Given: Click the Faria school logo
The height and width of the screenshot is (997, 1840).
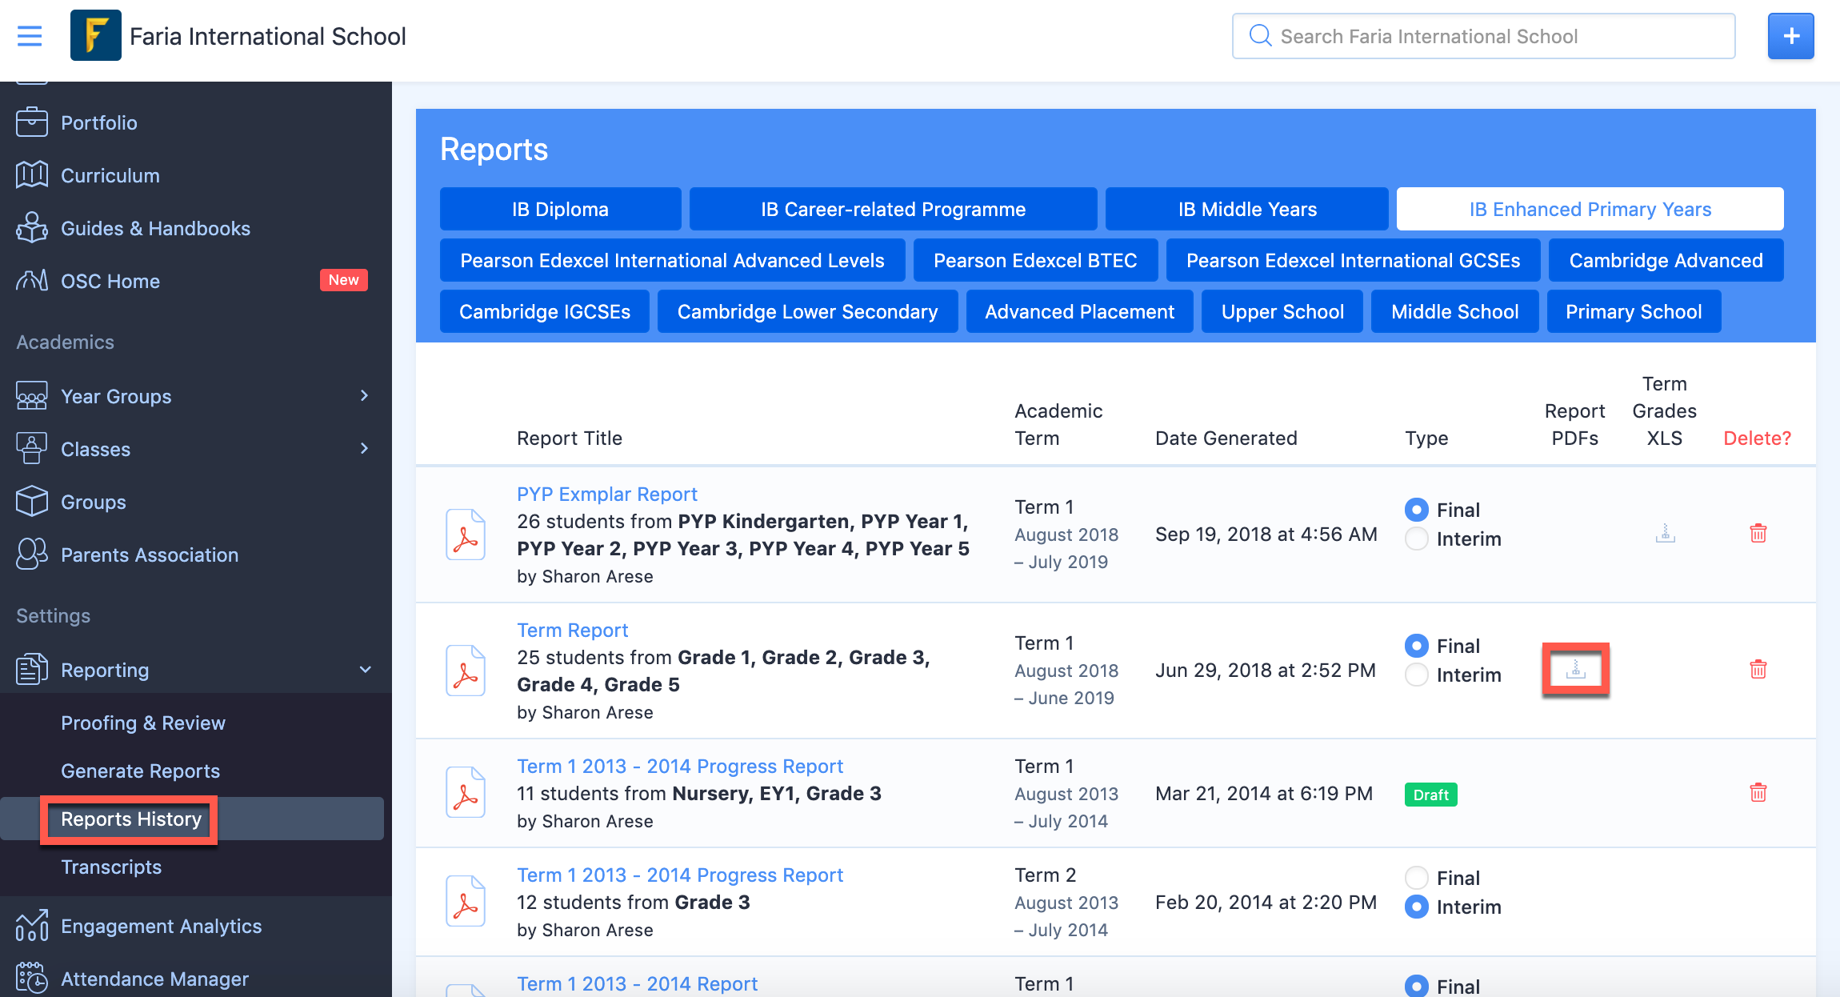Looking at the screenshot, I should pyautogui.click(x=95, y=36).
